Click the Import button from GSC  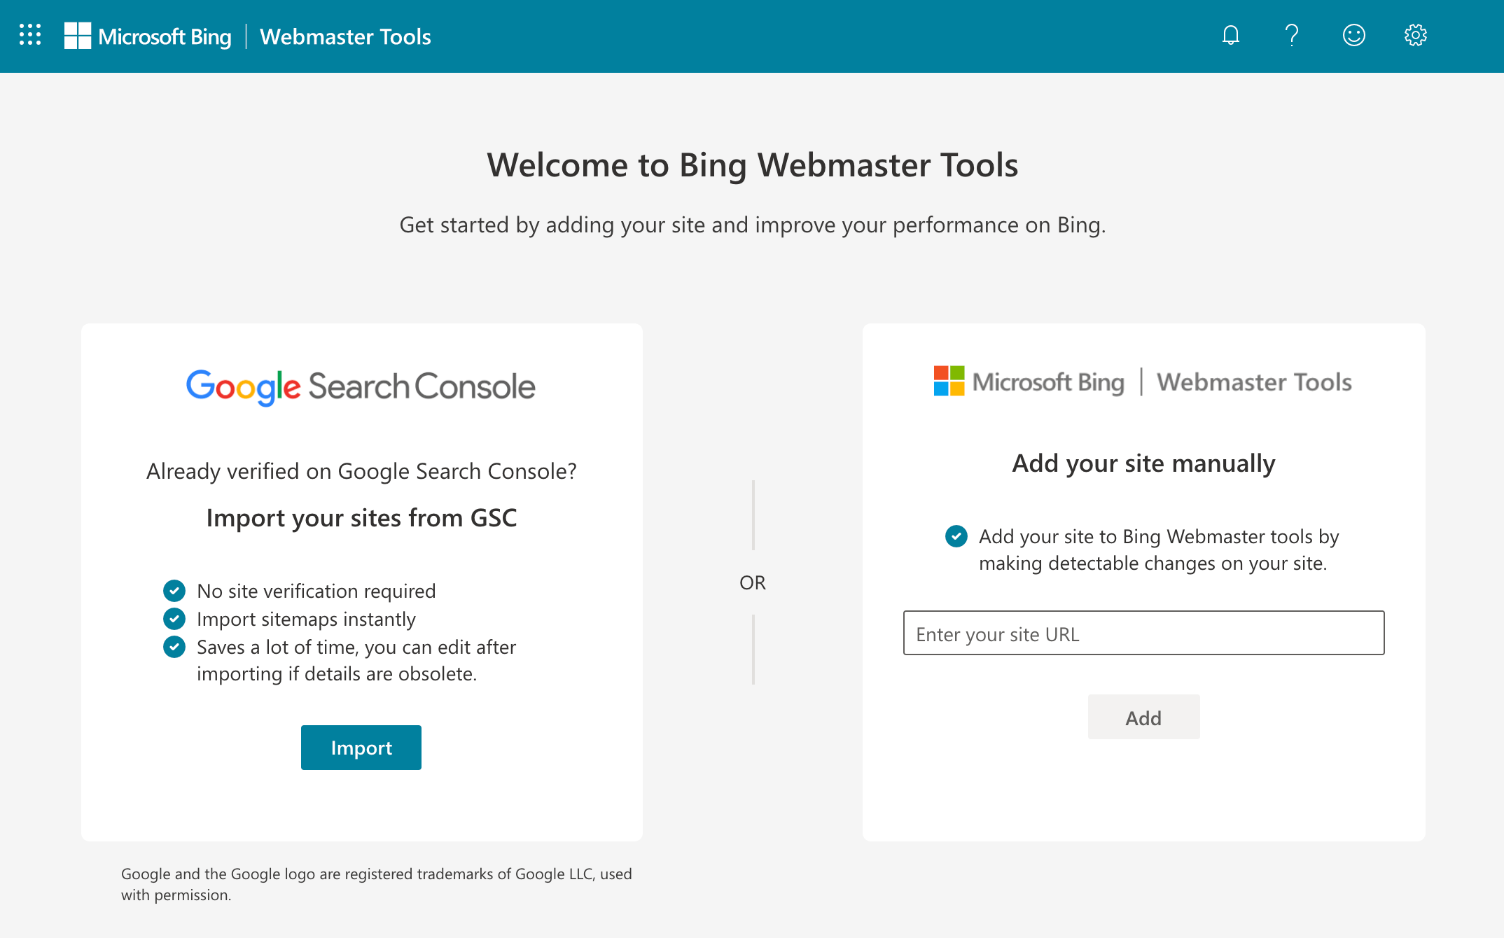[361, 747]
